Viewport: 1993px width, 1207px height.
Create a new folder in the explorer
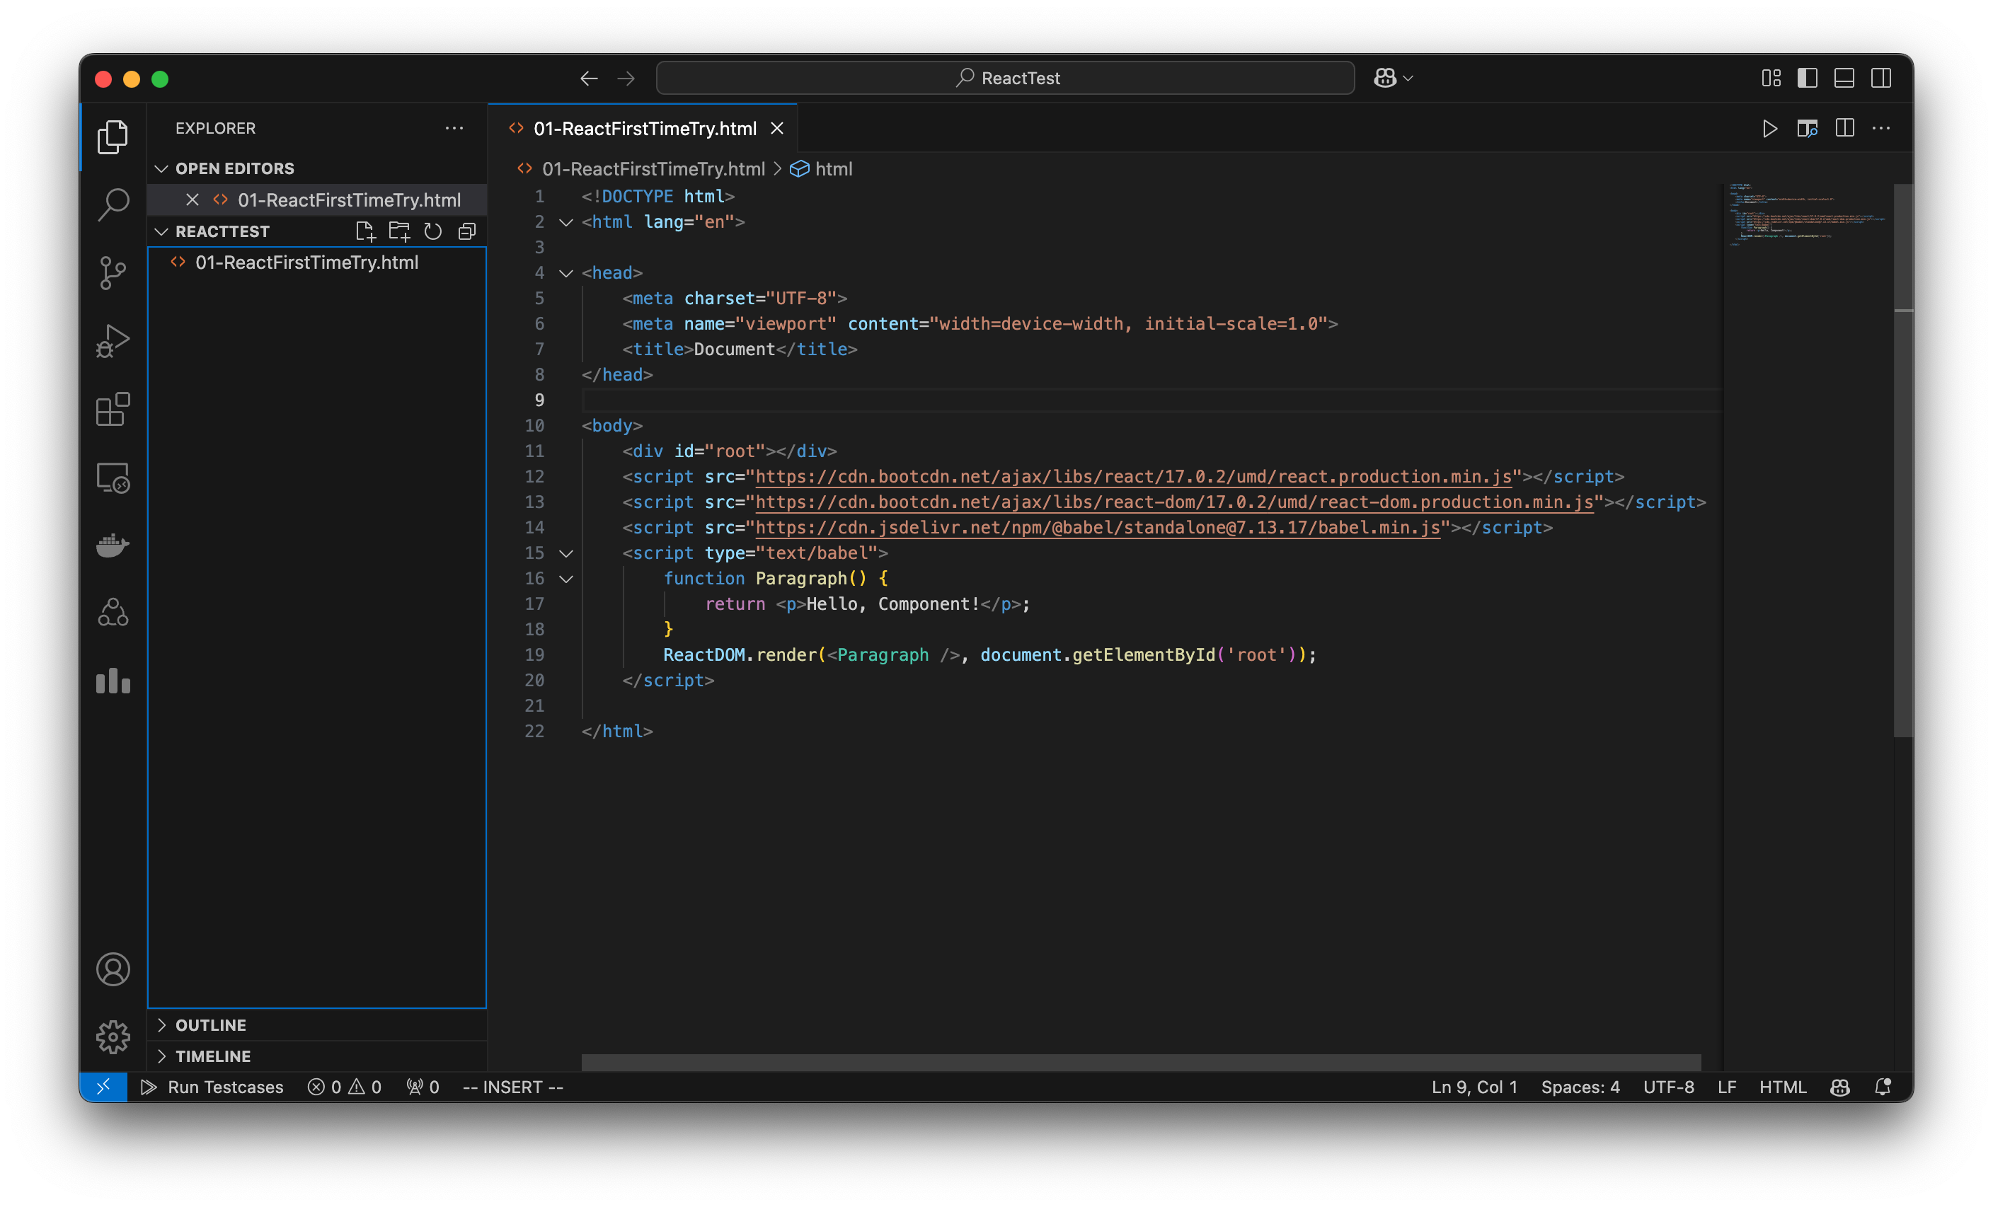coord(398,231)
